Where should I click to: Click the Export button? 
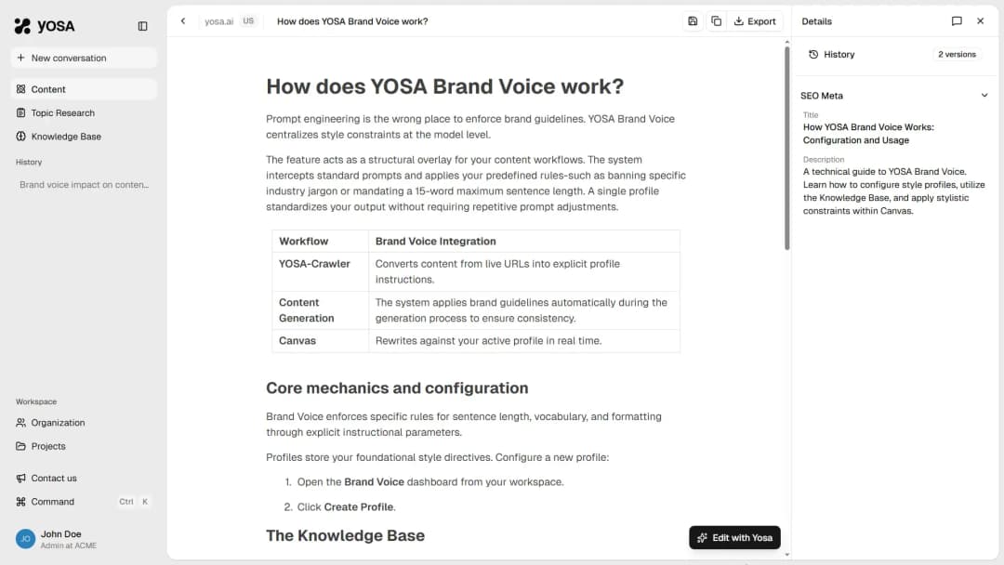[755, 20]
